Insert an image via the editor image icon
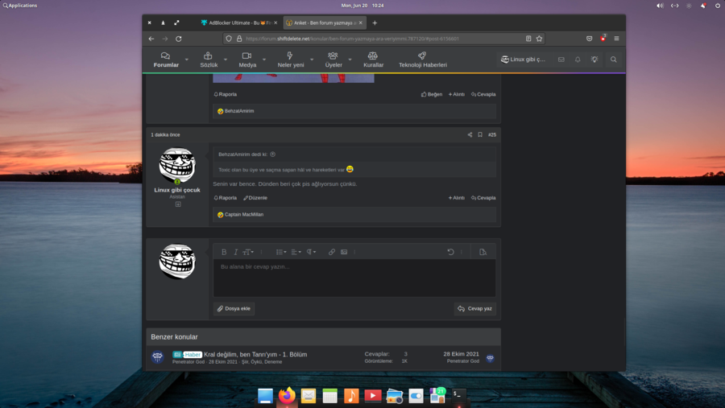Image resolution: width=725 pixels, height=408 pixels. pos(344,252)
